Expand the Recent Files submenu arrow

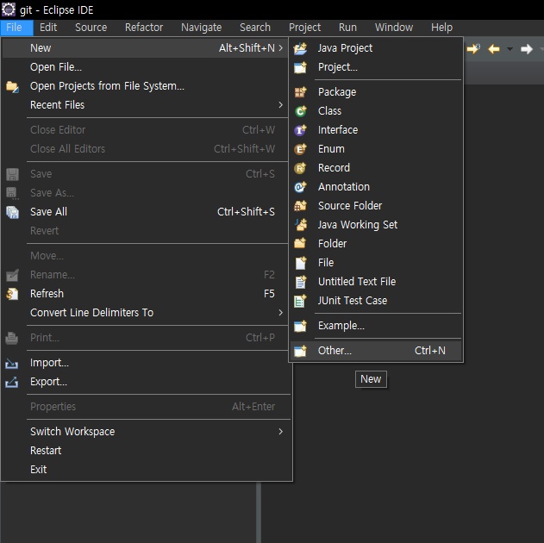(281, 104)
